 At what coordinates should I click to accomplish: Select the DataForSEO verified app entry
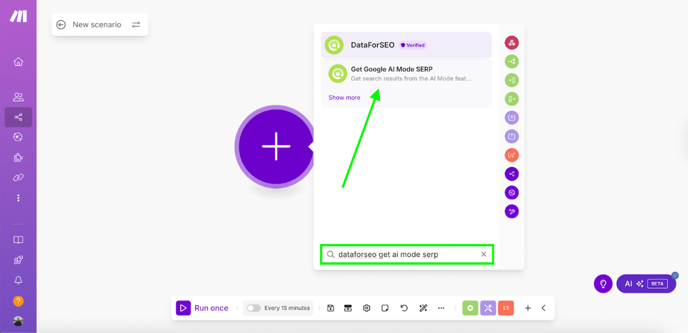coord(406,45)
